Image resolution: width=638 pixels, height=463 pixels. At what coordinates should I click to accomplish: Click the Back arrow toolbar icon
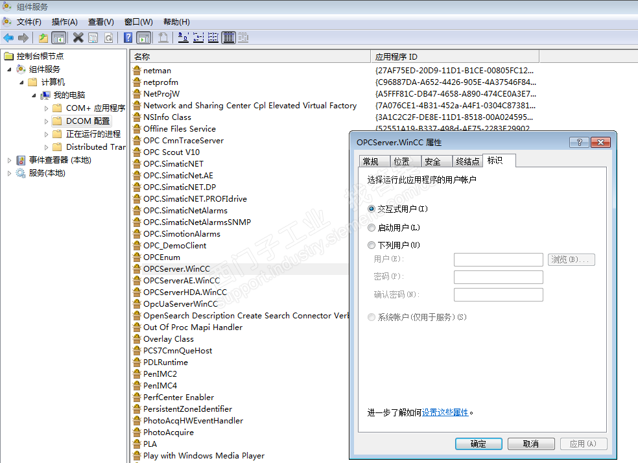coord(8,38)
